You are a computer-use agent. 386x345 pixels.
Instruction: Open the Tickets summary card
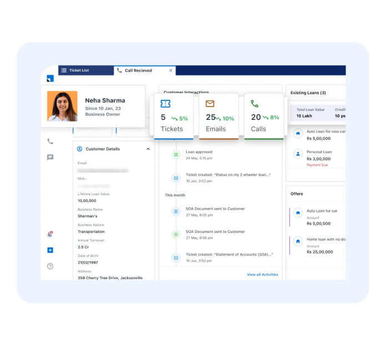174,116
